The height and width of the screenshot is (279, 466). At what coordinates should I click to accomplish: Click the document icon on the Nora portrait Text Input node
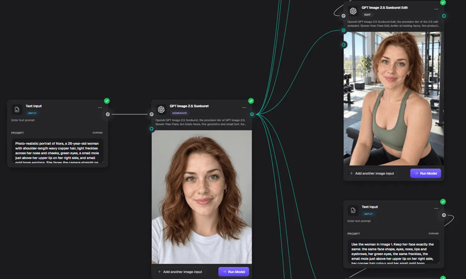point(17,109)
